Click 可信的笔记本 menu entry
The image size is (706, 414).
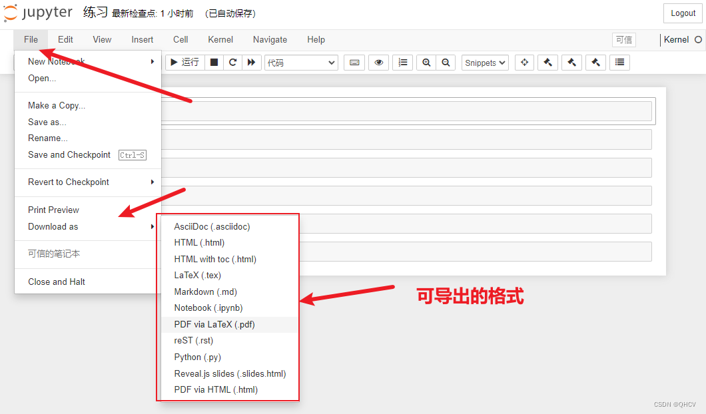pyautogui.click(x=88, y=254)
